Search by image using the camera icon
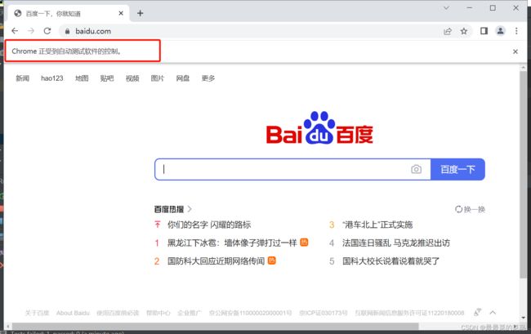The image size is (531, 334). (x=416, y=169)
